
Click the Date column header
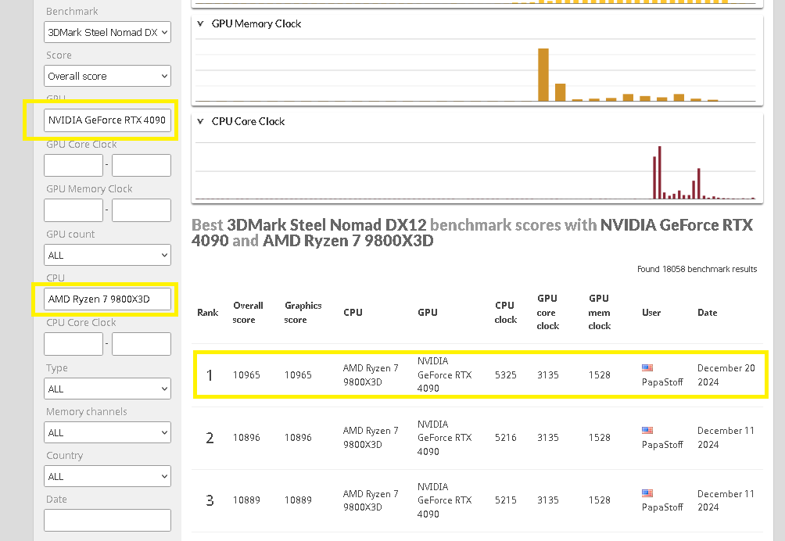tap(708, 312)
